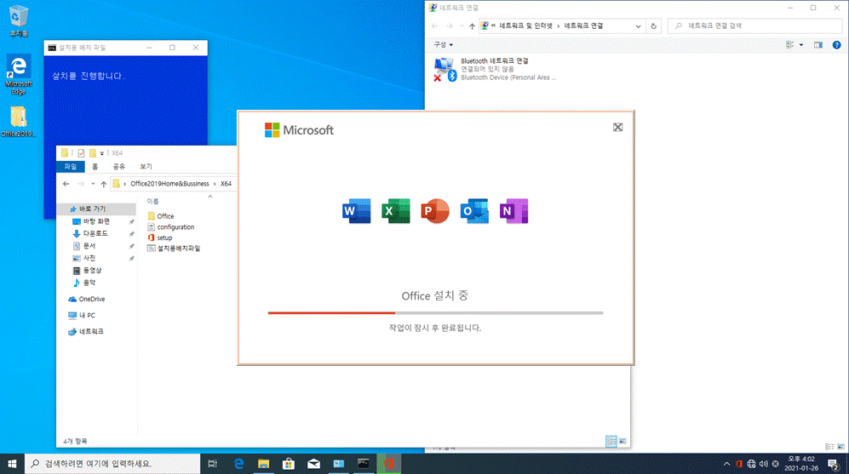Open Mail app from the taskbar

click(x=313, y=464)
